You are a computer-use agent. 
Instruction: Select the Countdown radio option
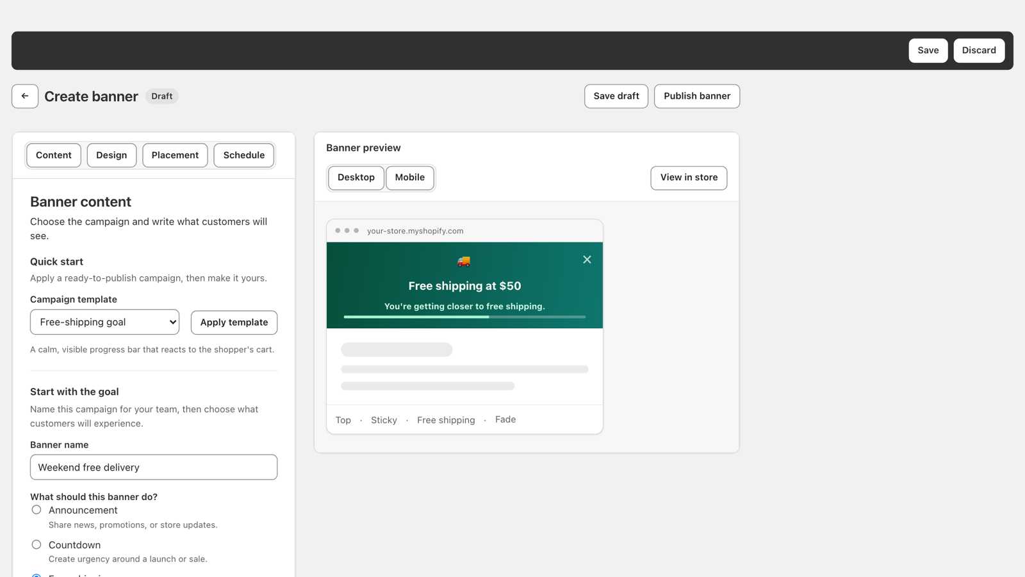(37, 544)
